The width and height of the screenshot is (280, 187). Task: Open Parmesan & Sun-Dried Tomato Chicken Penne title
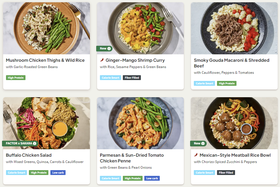click(x=132, y=158)
